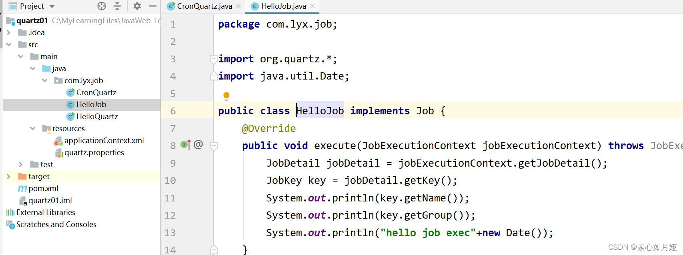
Task: Click the applicationContext.xml file icon
Action: tap(58, 140)
